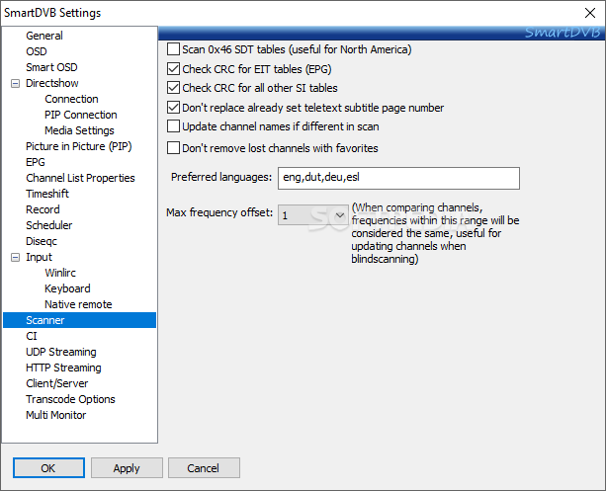Select Picture in Picture (PIP)
The width and height of the screenshot is (606, 491).
click(79, 146)
